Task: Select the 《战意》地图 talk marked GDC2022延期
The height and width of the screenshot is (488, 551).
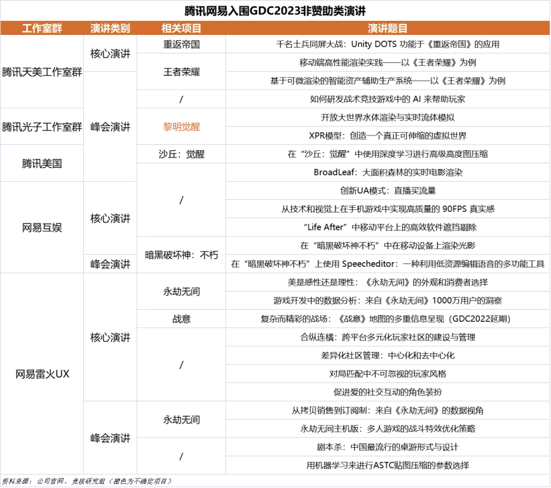Action: click(x=388, y=319)
